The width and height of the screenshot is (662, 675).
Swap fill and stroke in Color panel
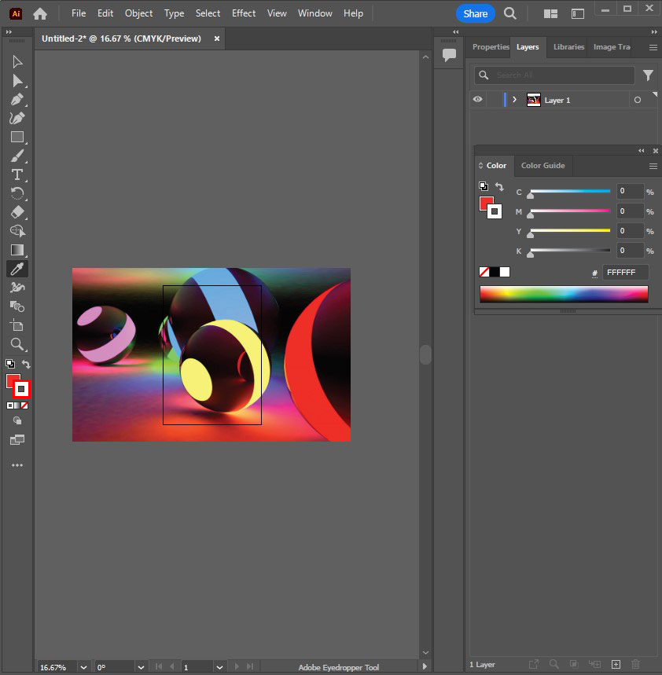tap(499, 187)
